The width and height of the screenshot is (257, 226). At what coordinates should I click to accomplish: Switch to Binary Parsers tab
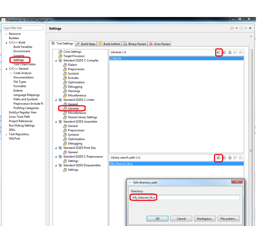pos(135,44)
